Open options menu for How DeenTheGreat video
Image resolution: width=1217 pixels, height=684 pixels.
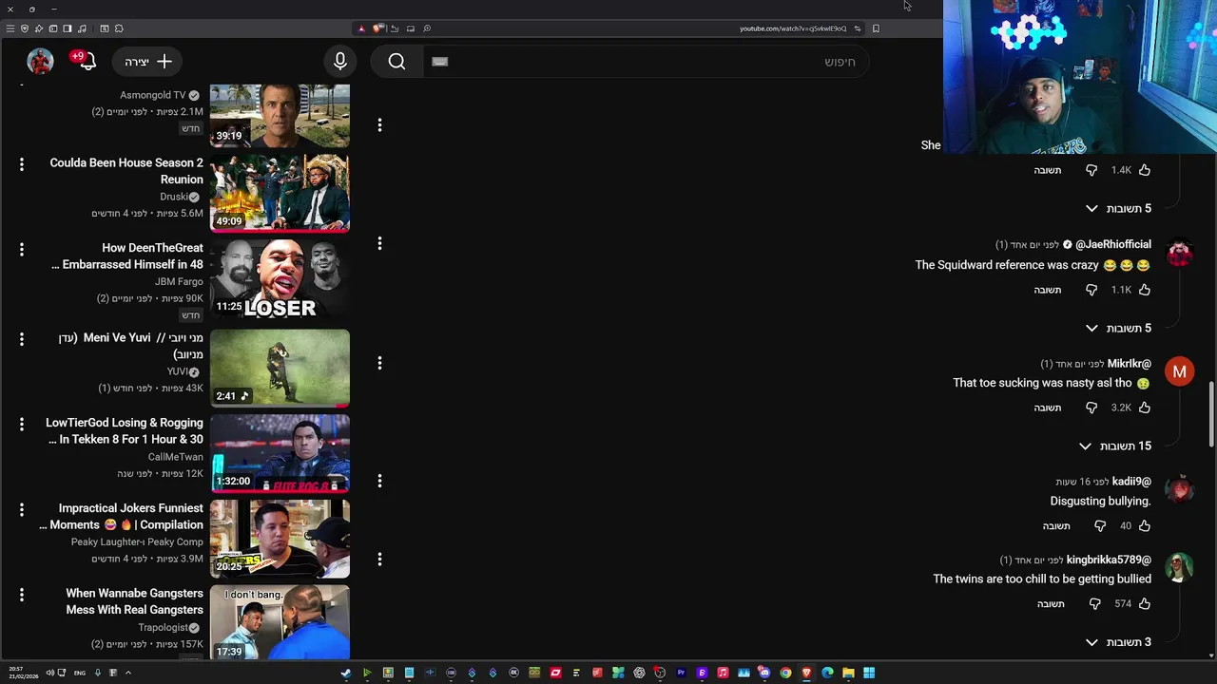pos(21,249)
